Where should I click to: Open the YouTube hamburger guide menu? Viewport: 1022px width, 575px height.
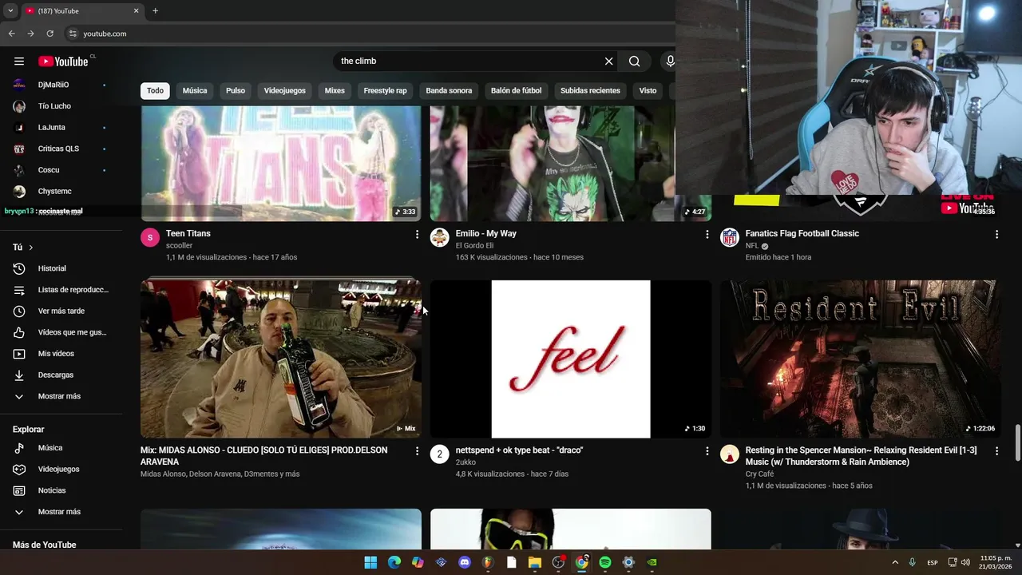tap(19, 61)
